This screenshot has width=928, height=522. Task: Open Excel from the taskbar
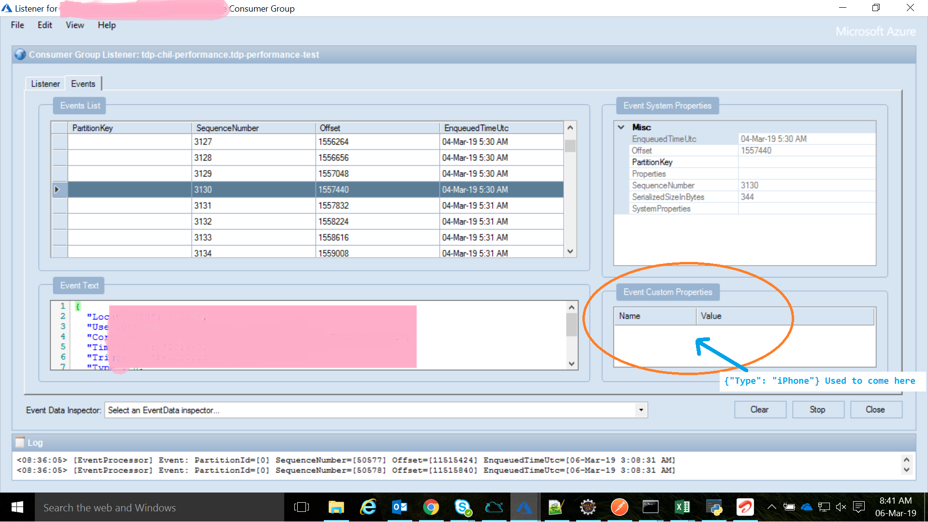point(682,507)
